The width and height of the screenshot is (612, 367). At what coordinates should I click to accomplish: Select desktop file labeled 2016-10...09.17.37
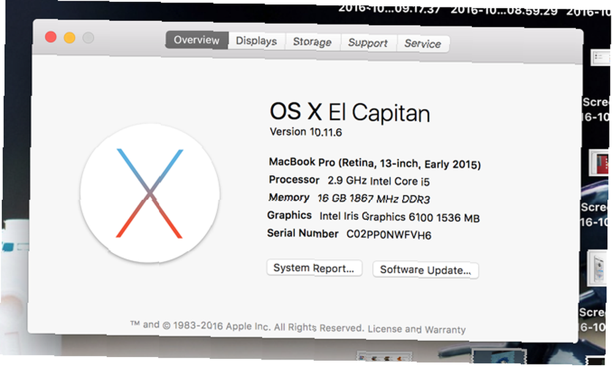pos(389,9)
